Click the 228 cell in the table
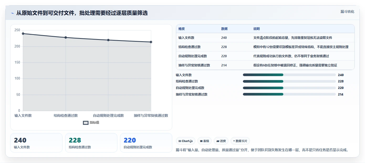Screen dimensions: 365x163 (224, 47)
